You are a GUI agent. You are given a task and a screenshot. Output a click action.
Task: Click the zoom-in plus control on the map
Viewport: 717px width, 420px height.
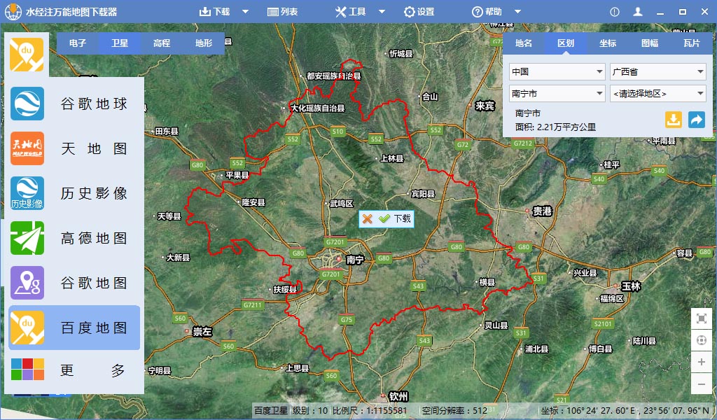click(702, 363)
